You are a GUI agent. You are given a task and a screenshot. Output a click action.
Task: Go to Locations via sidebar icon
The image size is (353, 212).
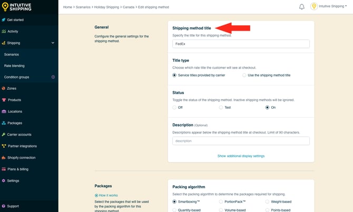4,111
